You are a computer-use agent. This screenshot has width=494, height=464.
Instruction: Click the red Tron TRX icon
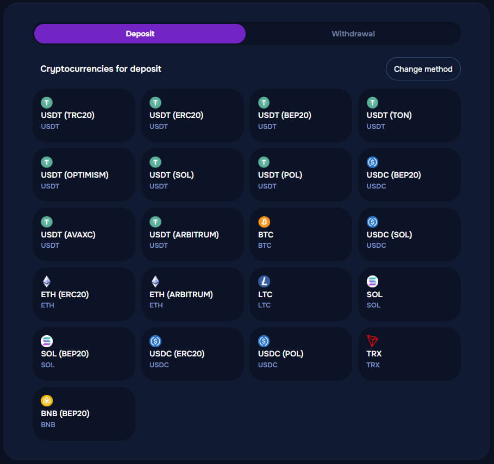tap(372, 341)
